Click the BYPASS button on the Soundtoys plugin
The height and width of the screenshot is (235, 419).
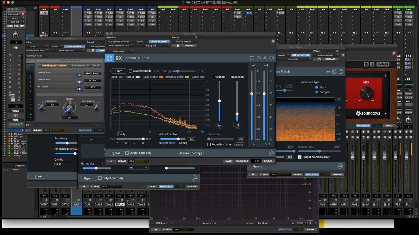383,64
